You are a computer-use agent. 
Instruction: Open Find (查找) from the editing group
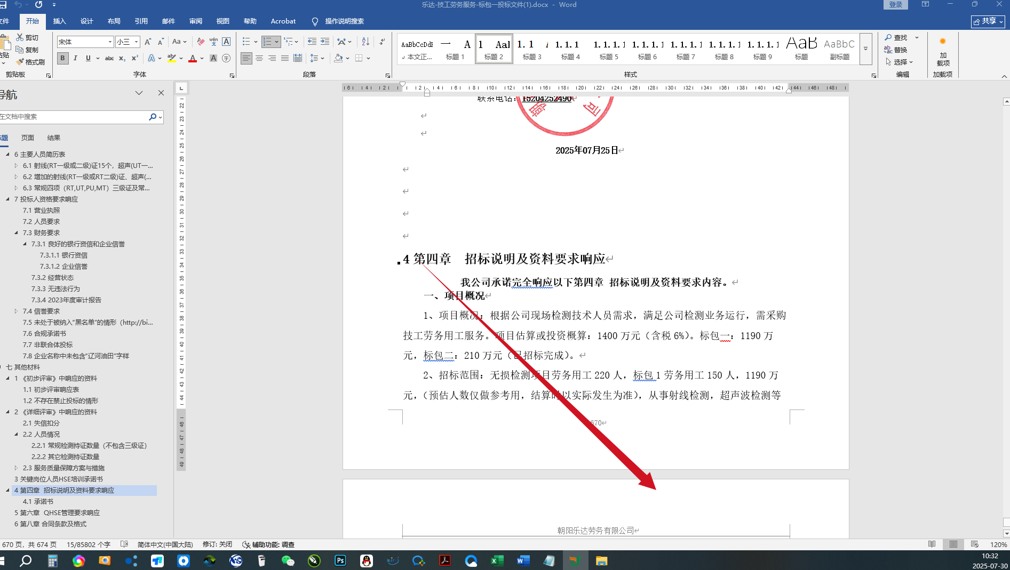pyautogui.click(x=896, y=37)
